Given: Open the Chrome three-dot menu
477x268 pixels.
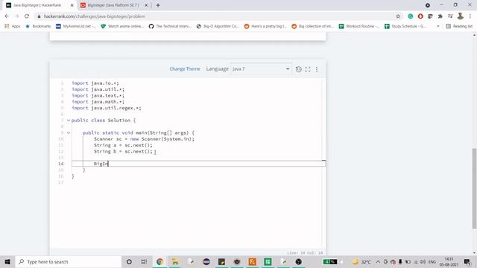Looking at the screenshot, I should (x=470, y=16).
